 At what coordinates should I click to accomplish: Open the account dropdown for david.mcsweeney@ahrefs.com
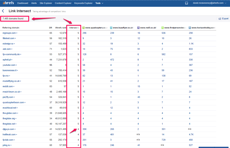point(210,3)
